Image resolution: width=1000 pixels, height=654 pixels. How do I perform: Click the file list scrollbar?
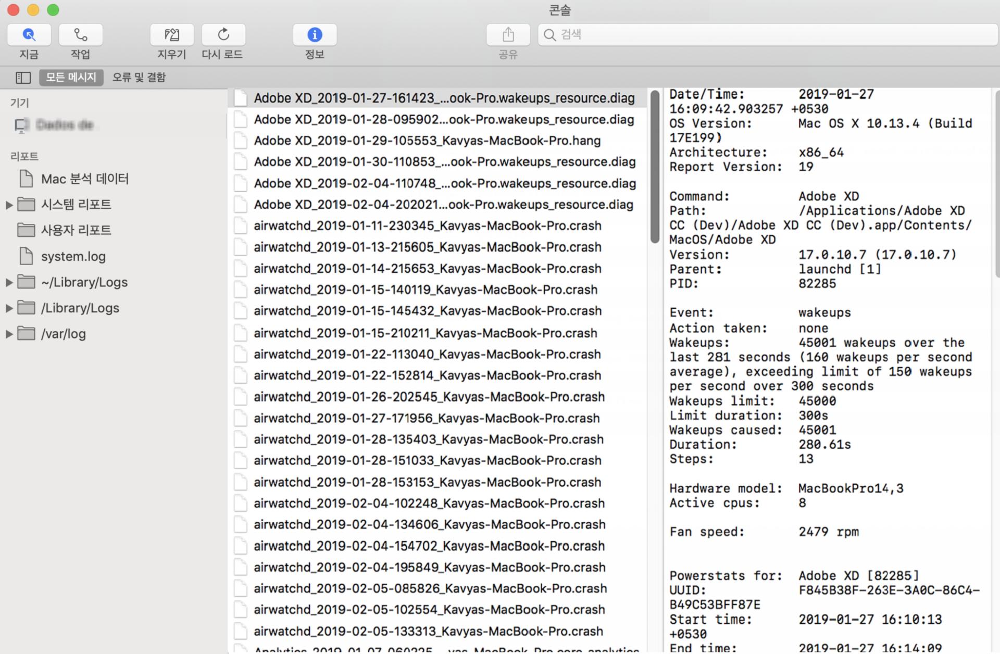(655, 167)
